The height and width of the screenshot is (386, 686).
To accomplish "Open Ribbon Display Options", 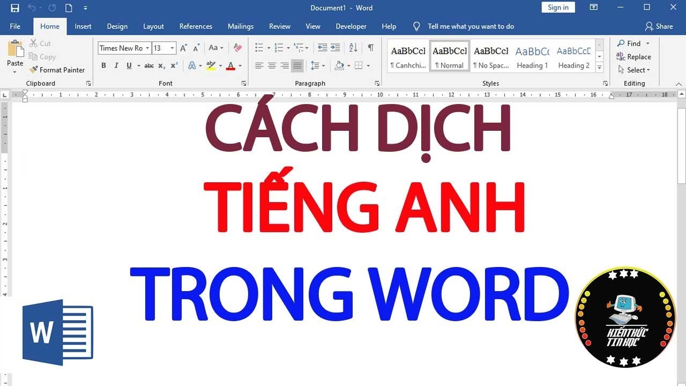I will [593, 8].
